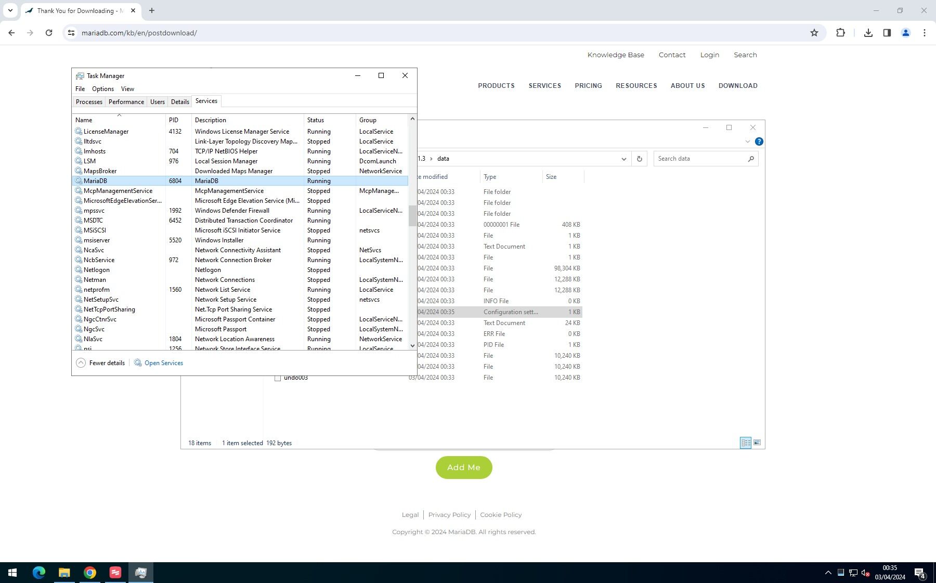936x583 pixels.
Task: Collapse Task Manager with Fewer details arrow
Action: click(x=81, y=363)
